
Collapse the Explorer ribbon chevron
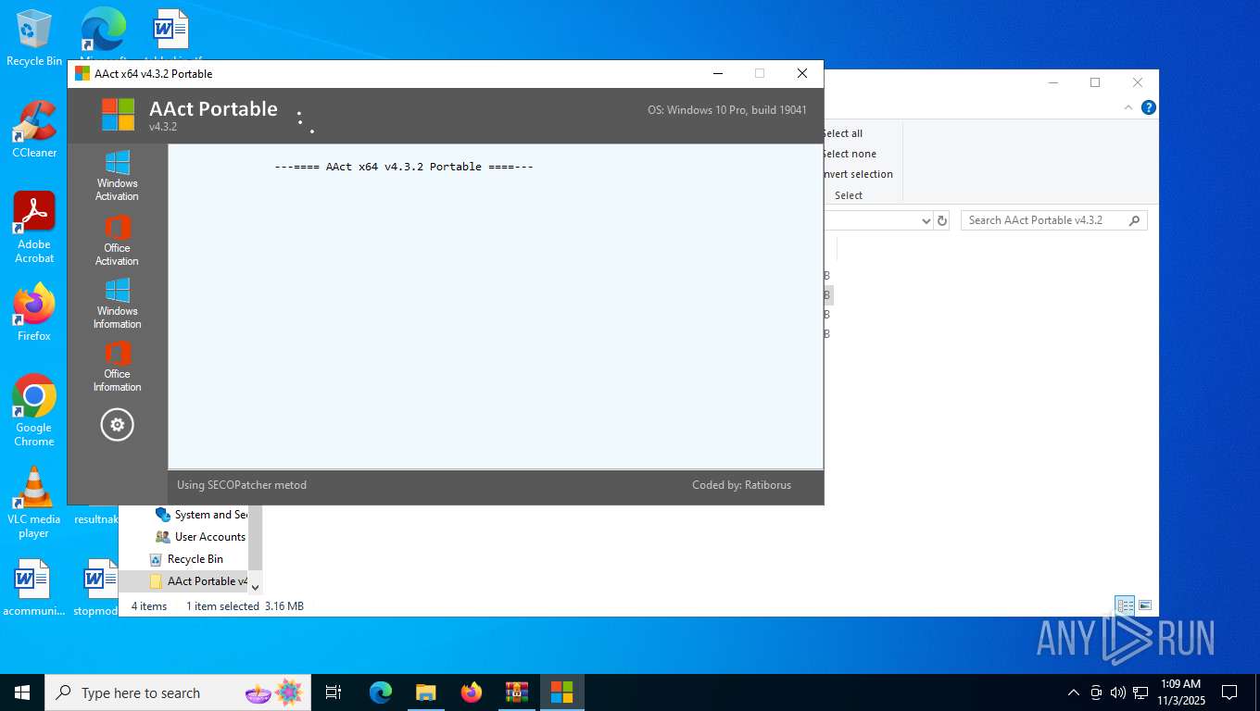coord(1128,107)
